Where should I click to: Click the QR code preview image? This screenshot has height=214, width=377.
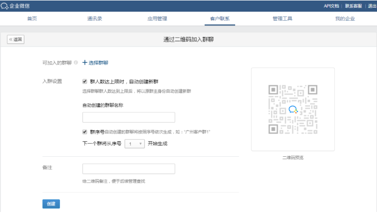[292, 109]
